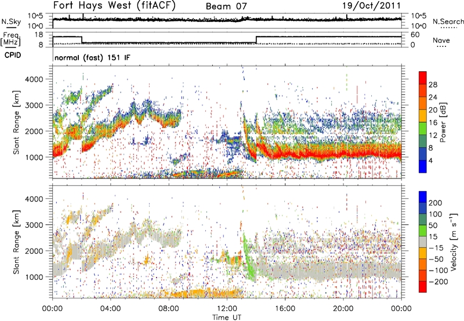Click the power panel 'Slant Range [km]' label
Viewport: 464px width, 321px height.
pos(16,122)
